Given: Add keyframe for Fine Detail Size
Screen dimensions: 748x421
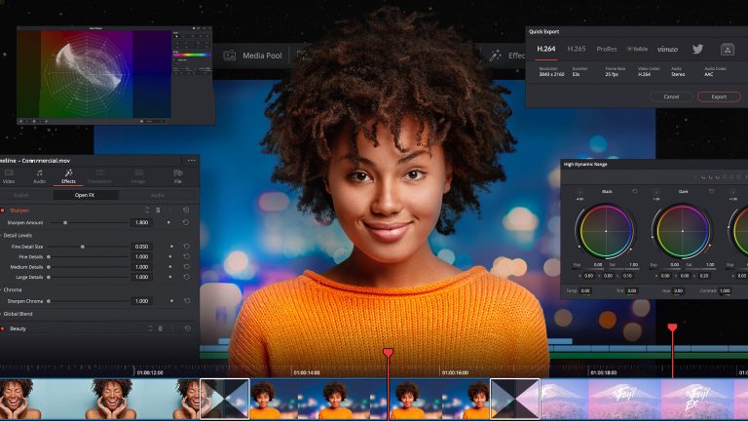Looking at the screenshot, I should pos(171,247).
